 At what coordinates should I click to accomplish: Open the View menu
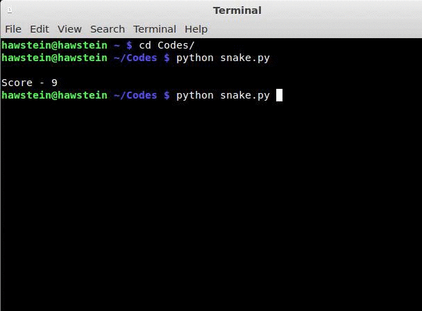point(69,29)
